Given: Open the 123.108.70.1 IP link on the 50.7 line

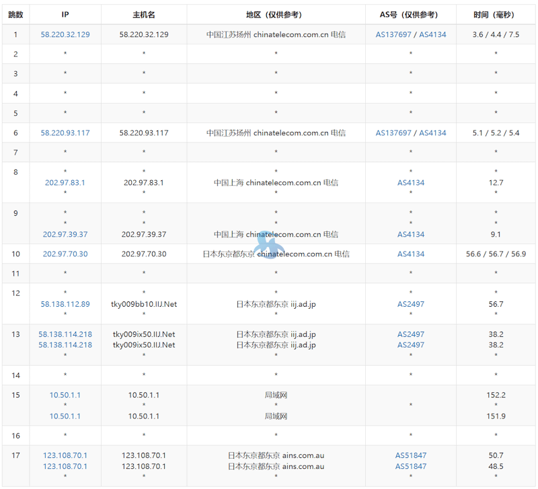Looking at the screenshot, I should pos(65,456).
